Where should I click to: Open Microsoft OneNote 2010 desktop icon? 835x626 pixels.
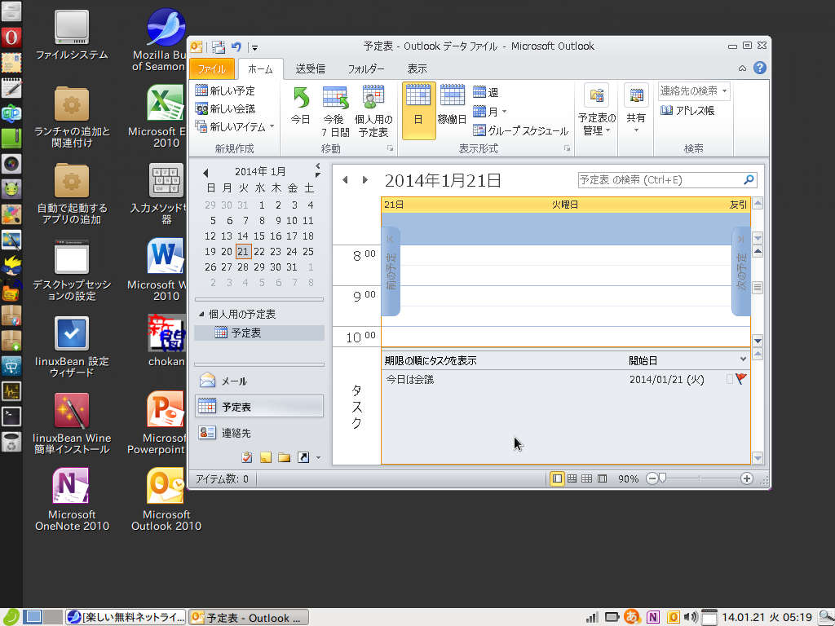coord(72,500)
